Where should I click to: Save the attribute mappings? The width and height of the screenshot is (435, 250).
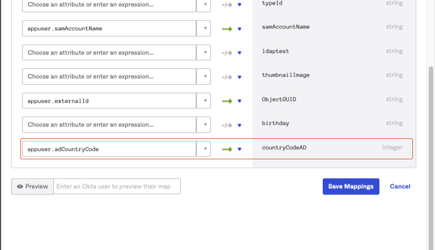pos(350,187)
